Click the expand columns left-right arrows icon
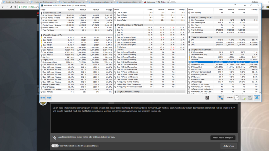Viewport: 269px width, 151px height. [43, 98]
